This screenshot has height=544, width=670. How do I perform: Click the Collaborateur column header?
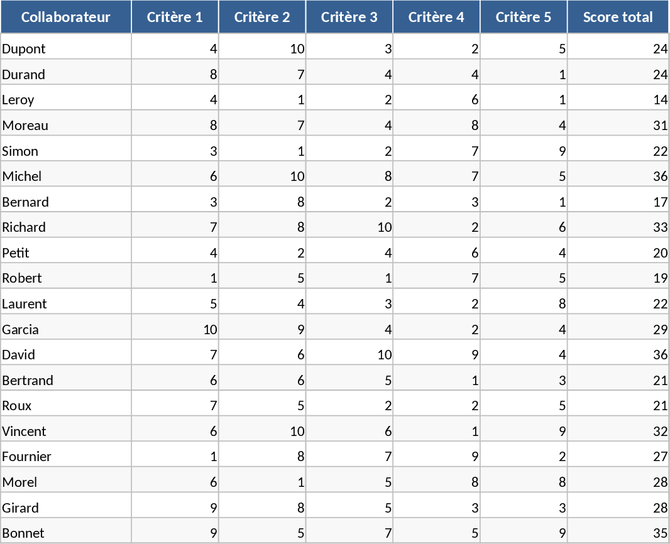pyautogui.click(x=66, y=17)
